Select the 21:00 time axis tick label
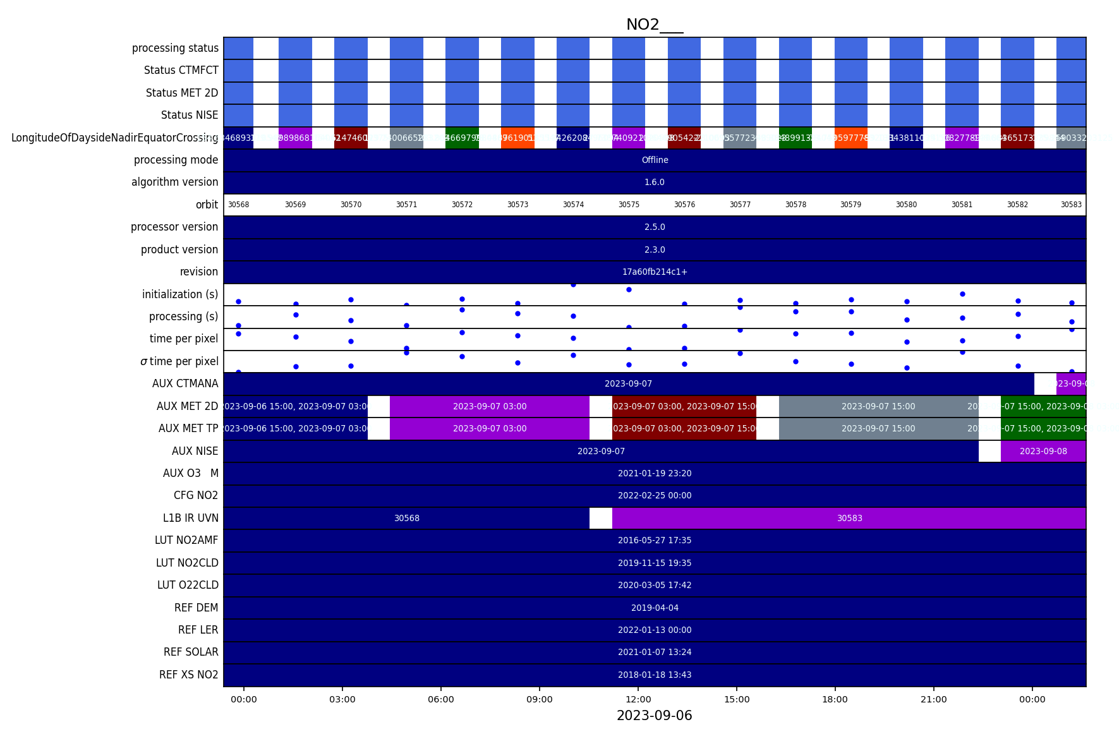 click(933, 699)
